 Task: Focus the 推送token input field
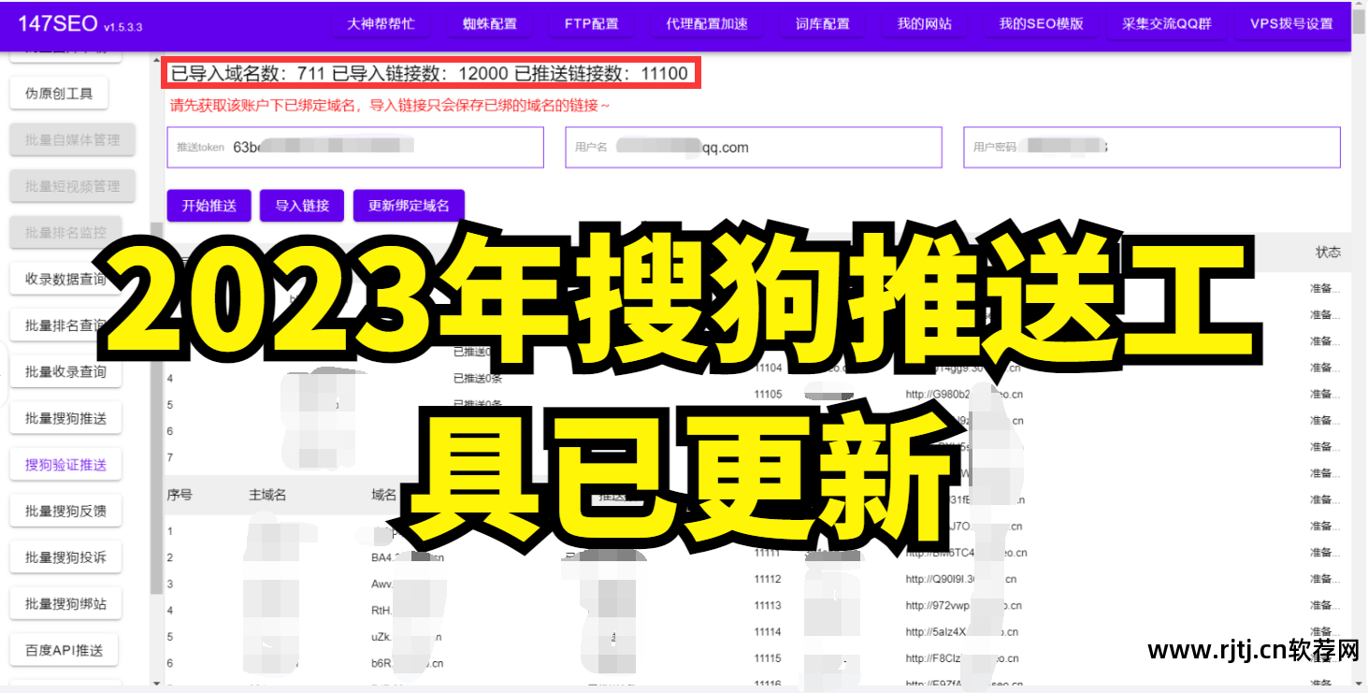355,148
